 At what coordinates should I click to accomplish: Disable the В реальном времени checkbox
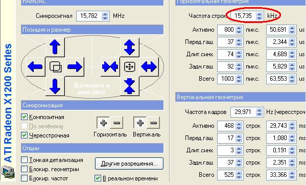point(98,178)
